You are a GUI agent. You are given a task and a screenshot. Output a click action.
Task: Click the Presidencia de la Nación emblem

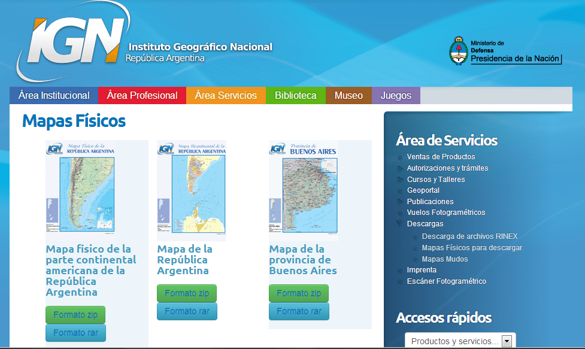[459, 51]
